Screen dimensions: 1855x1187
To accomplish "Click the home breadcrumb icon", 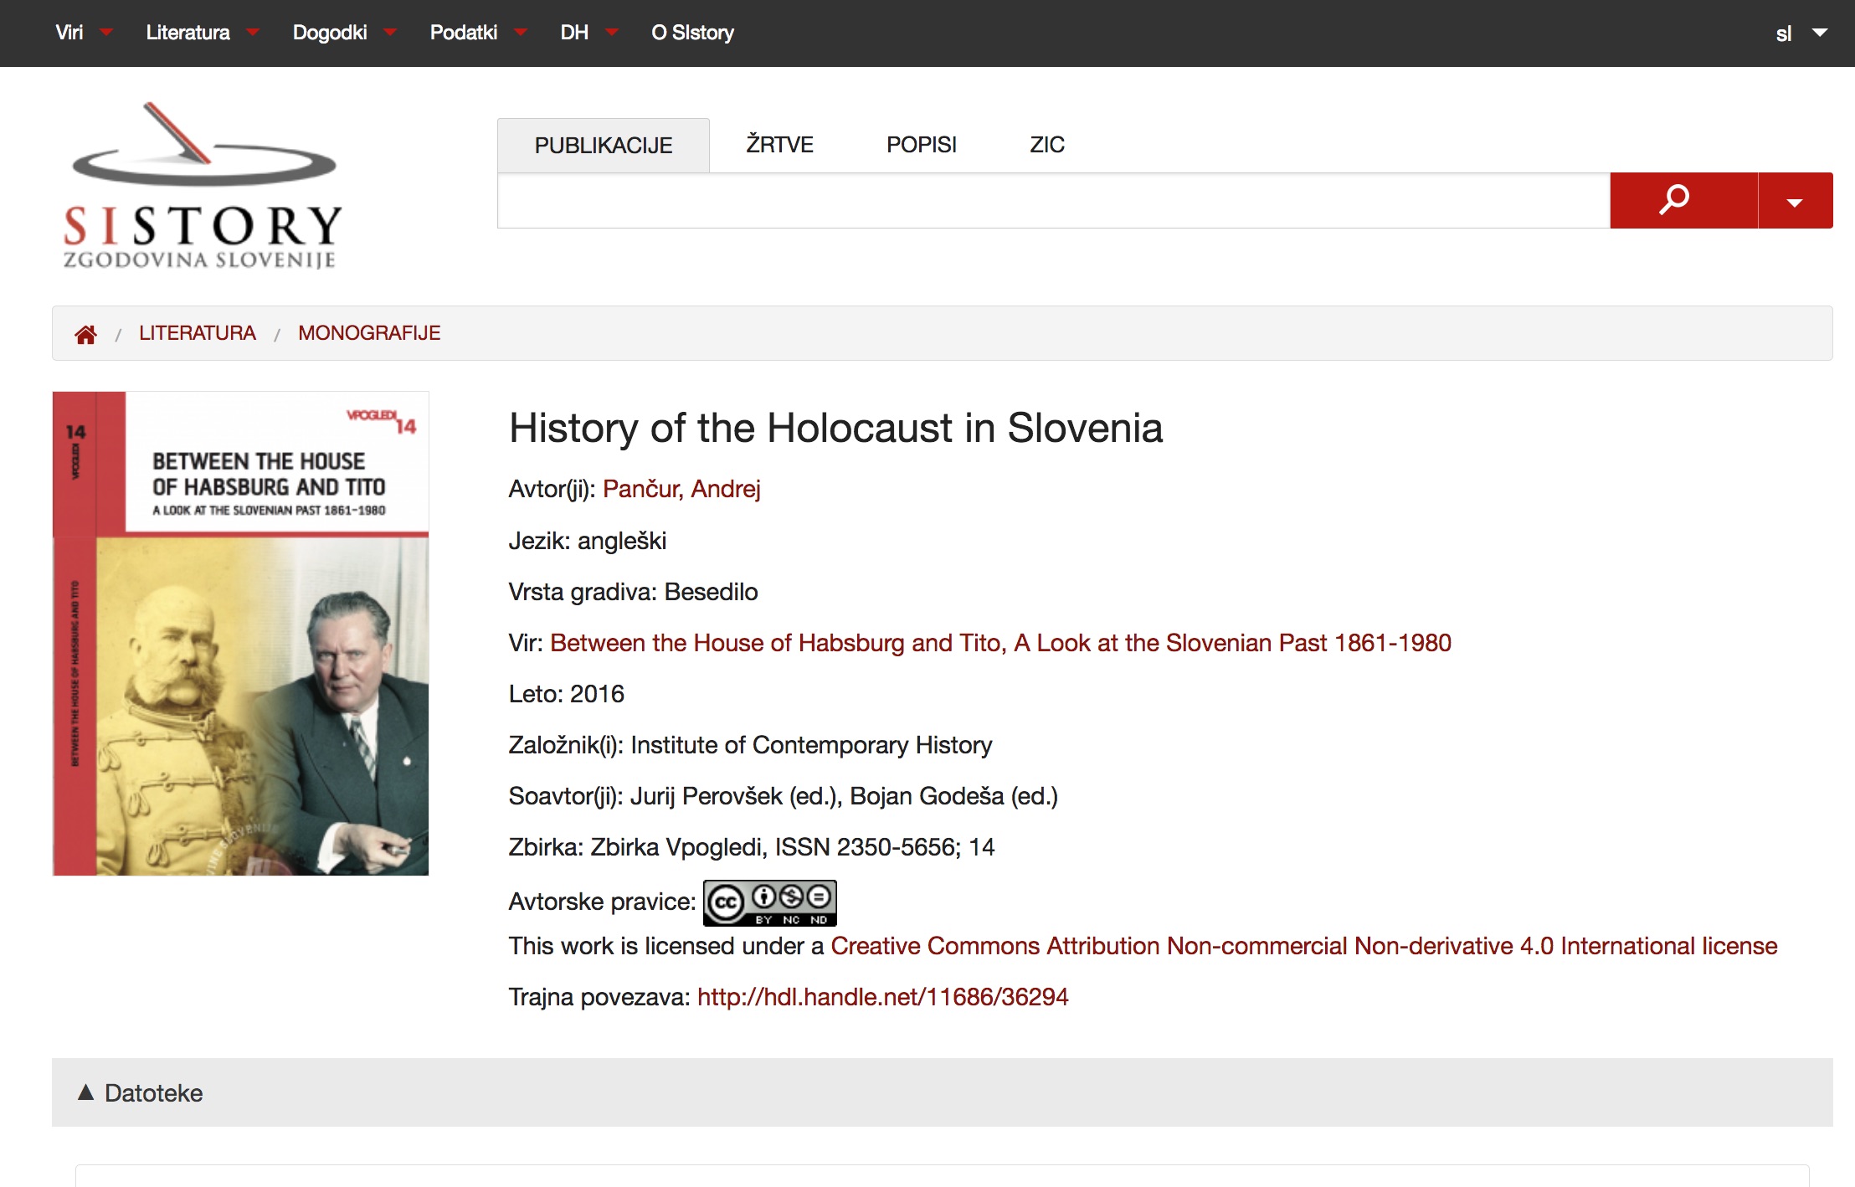I will [x=85, y=333].
